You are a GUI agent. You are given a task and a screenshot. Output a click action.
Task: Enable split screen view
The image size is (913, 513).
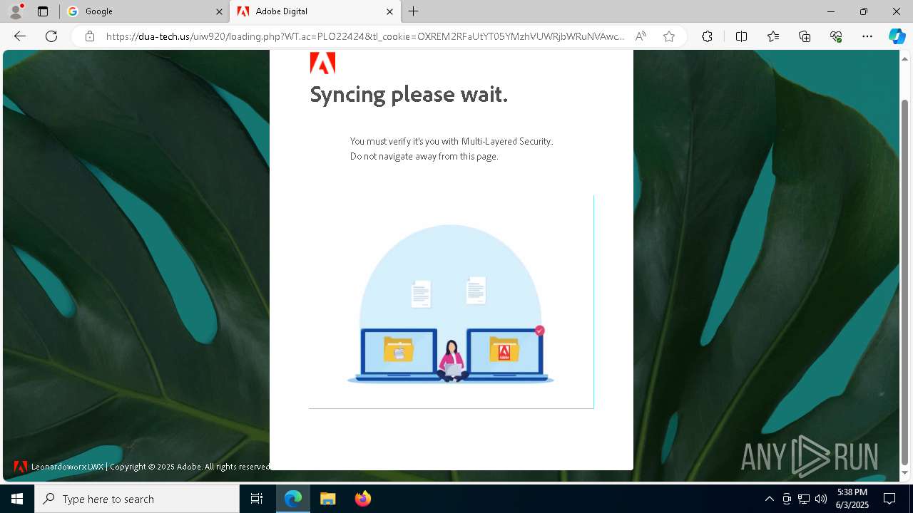coord(741,36)
